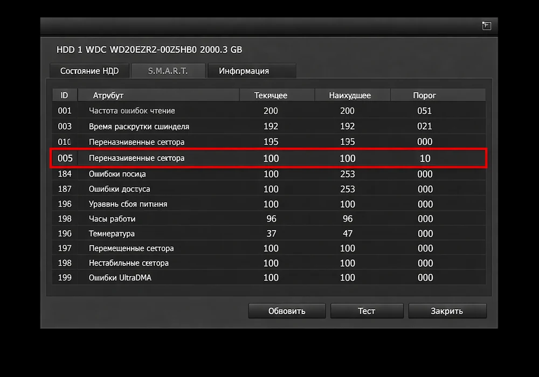
Task: Select the Нестабильные сектора row
Action: [269, 263]
